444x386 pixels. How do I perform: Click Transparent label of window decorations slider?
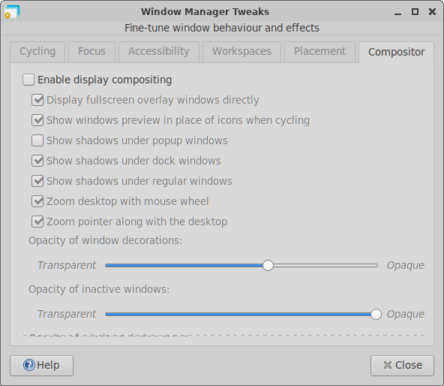[67, 265]
